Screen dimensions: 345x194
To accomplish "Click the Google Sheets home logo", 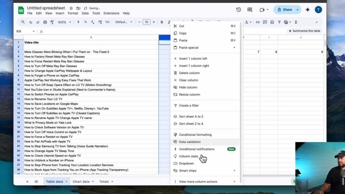I will point(21,10).
